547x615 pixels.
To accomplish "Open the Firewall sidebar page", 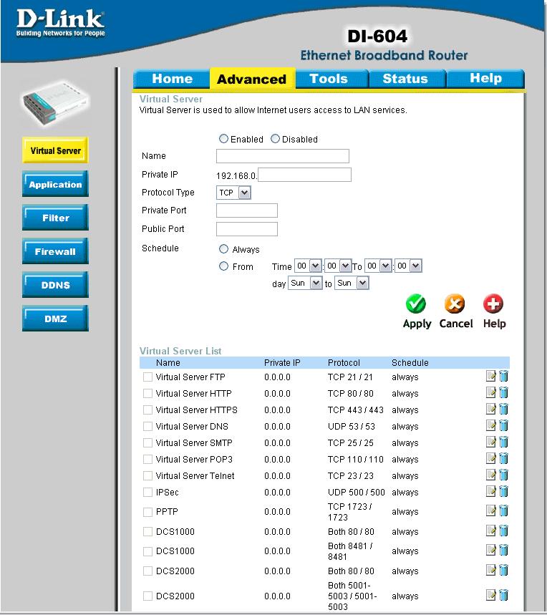I will coord(55,251).
